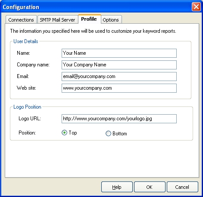Confirm settings with the OK button

150,187
